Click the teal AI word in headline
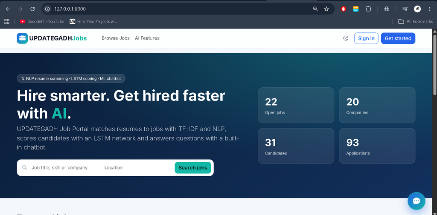The image size is (437, 215). coord(59,114)
